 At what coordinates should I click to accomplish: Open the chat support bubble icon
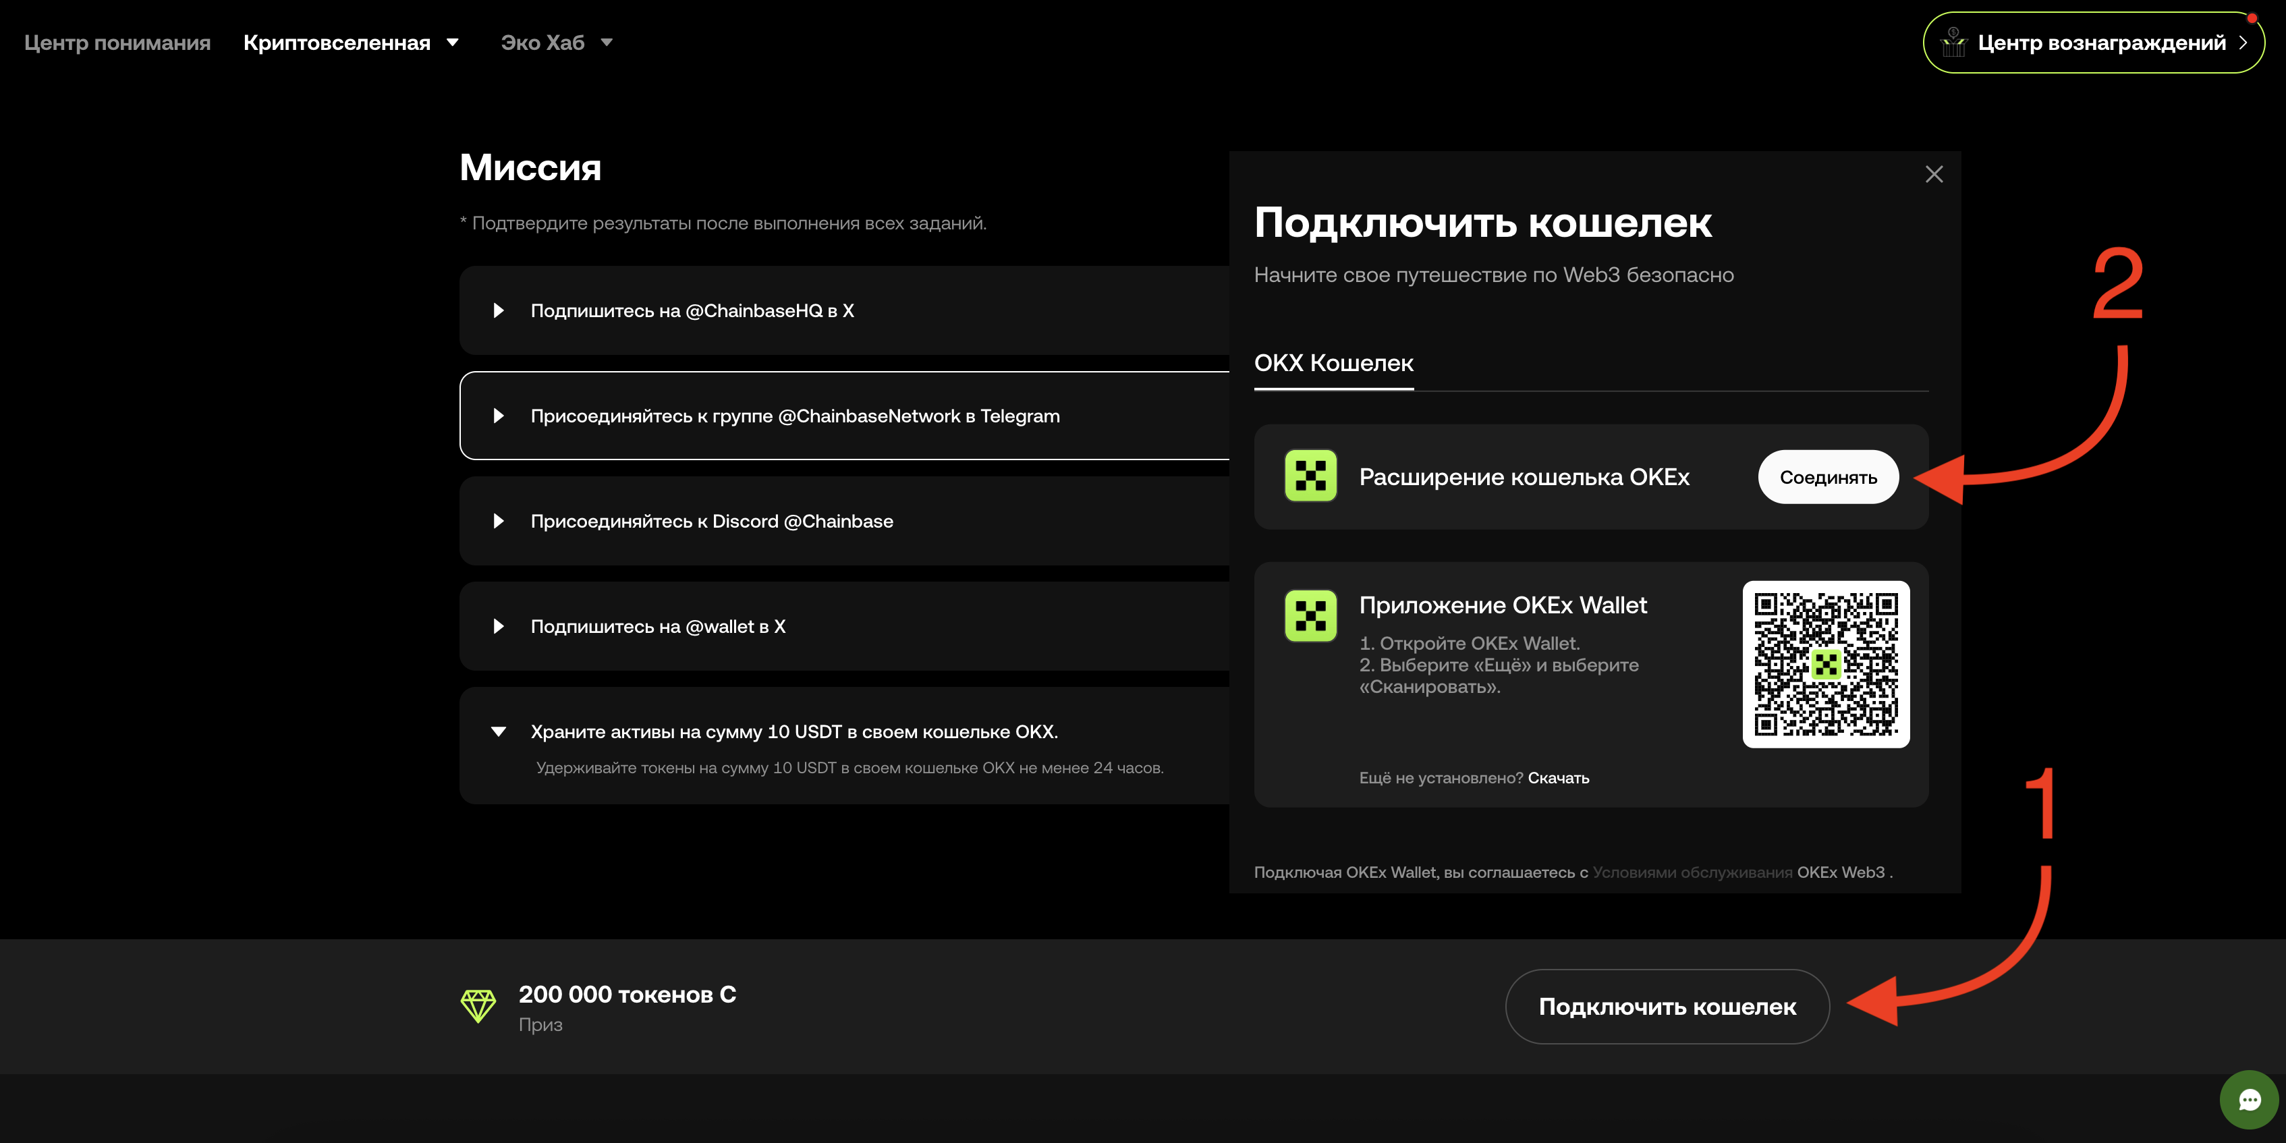point(2249,1100)
